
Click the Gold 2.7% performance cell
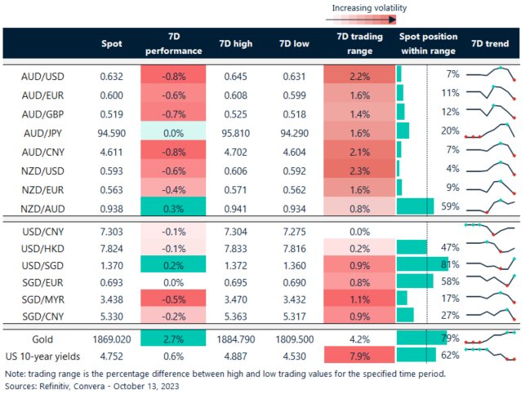pos(175,337)
